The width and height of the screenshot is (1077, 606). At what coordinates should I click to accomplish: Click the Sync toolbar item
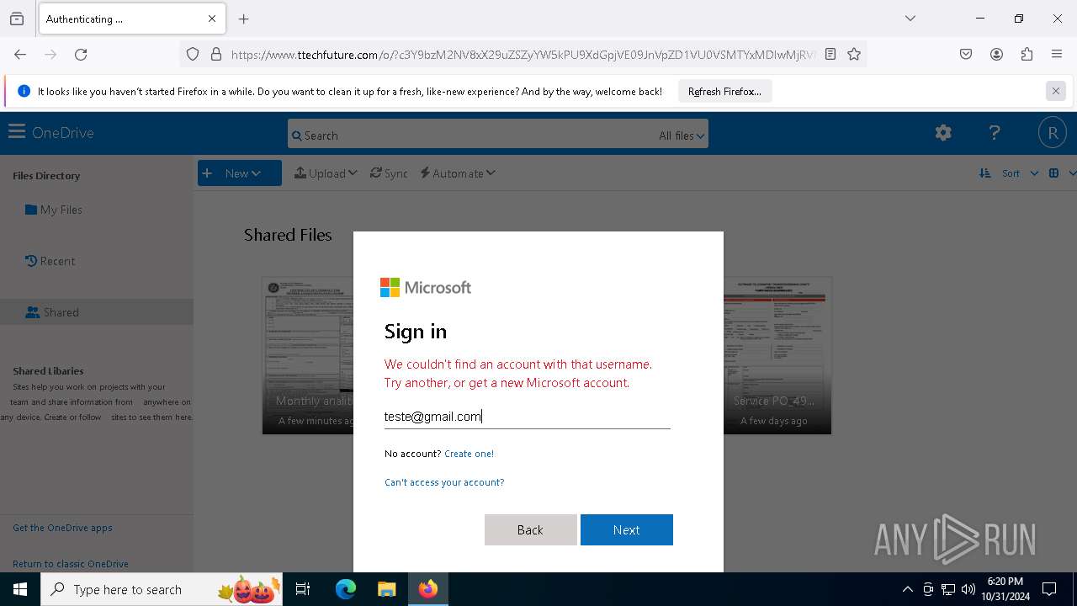point(389,173)
